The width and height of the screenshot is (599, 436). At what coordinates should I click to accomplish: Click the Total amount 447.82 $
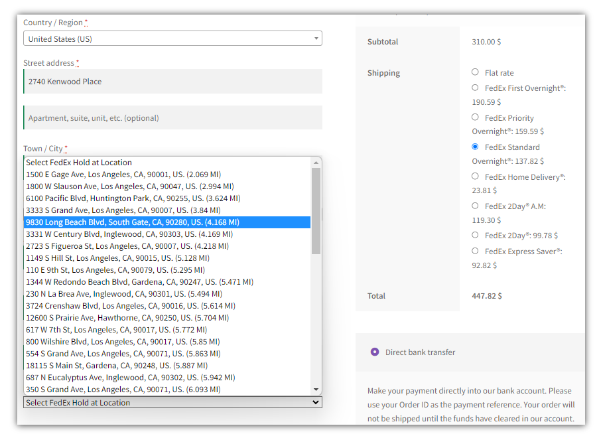pyautogui.click(x=487, y=296)
